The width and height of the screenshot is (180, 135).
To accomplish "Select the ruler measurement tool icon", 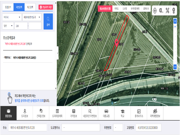I will 168,11.
